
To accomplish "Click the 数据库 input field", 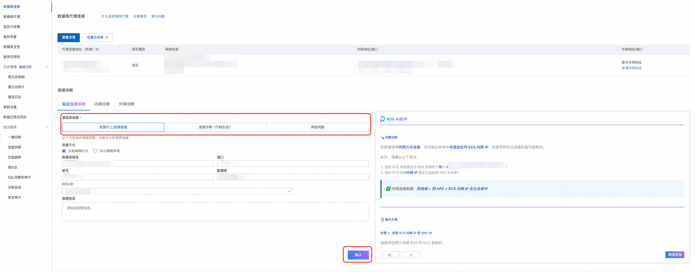I will pos(293,177).
